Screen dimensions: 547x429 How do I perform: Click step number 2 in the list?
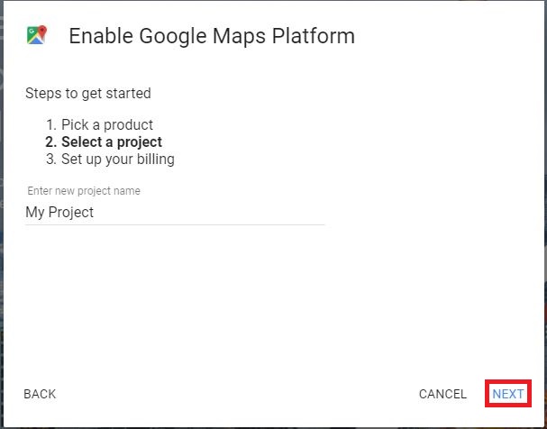(50, 142)
